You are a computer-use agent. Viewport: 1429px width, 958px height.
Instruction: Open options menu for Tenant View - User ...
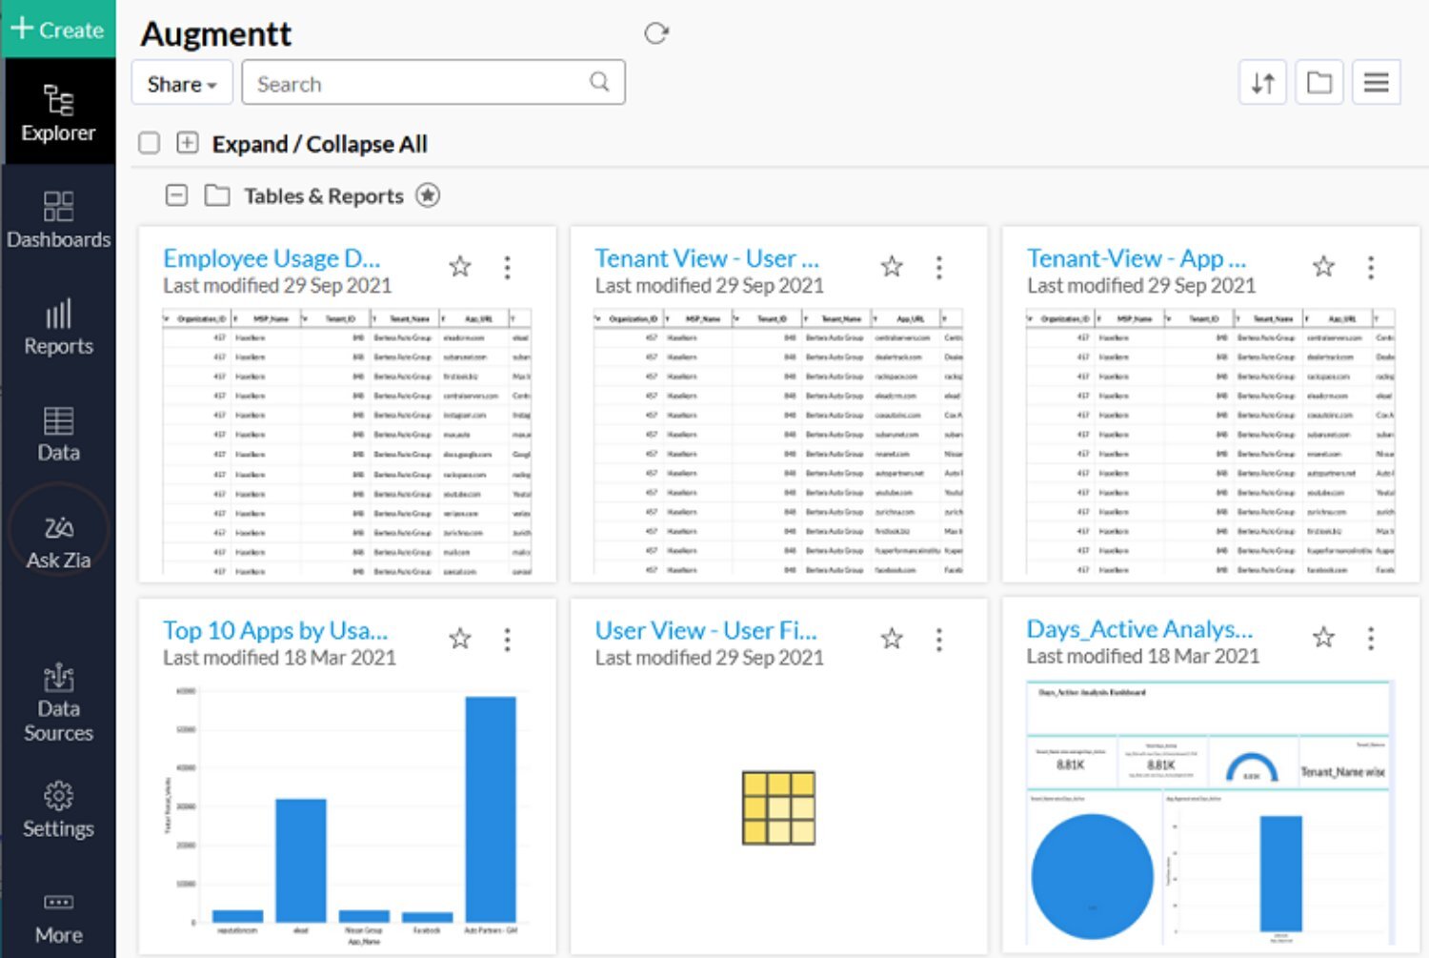coord(939,267)
